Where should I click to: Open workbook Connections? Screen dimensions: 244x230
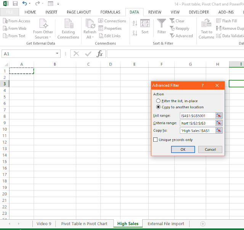tap(112, 21)
